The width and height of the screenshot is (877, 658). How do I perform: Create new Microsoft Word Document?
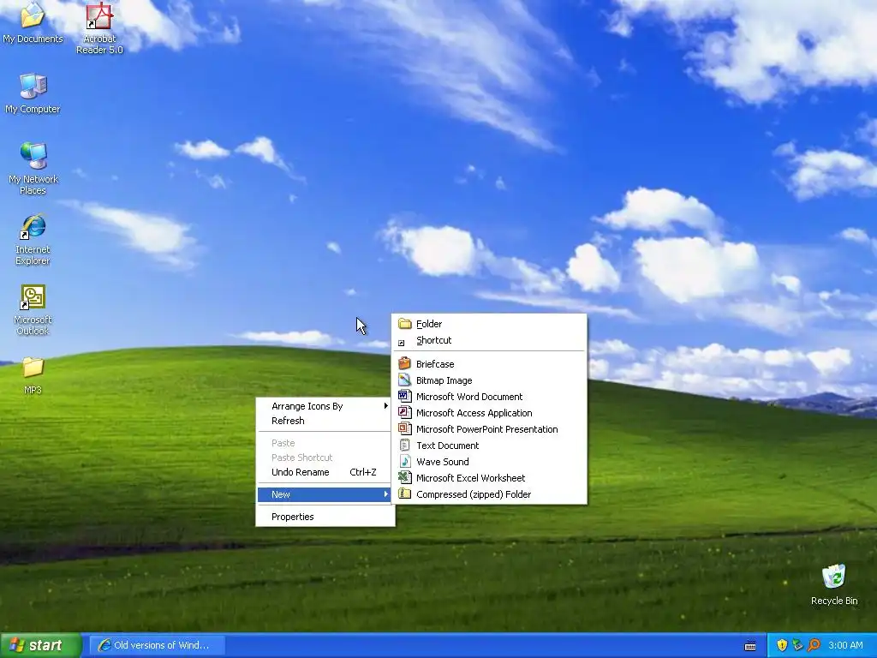(489, 396)
